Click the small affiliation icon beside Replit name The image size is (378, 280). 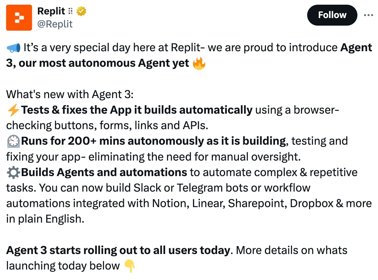coord(70,12)
